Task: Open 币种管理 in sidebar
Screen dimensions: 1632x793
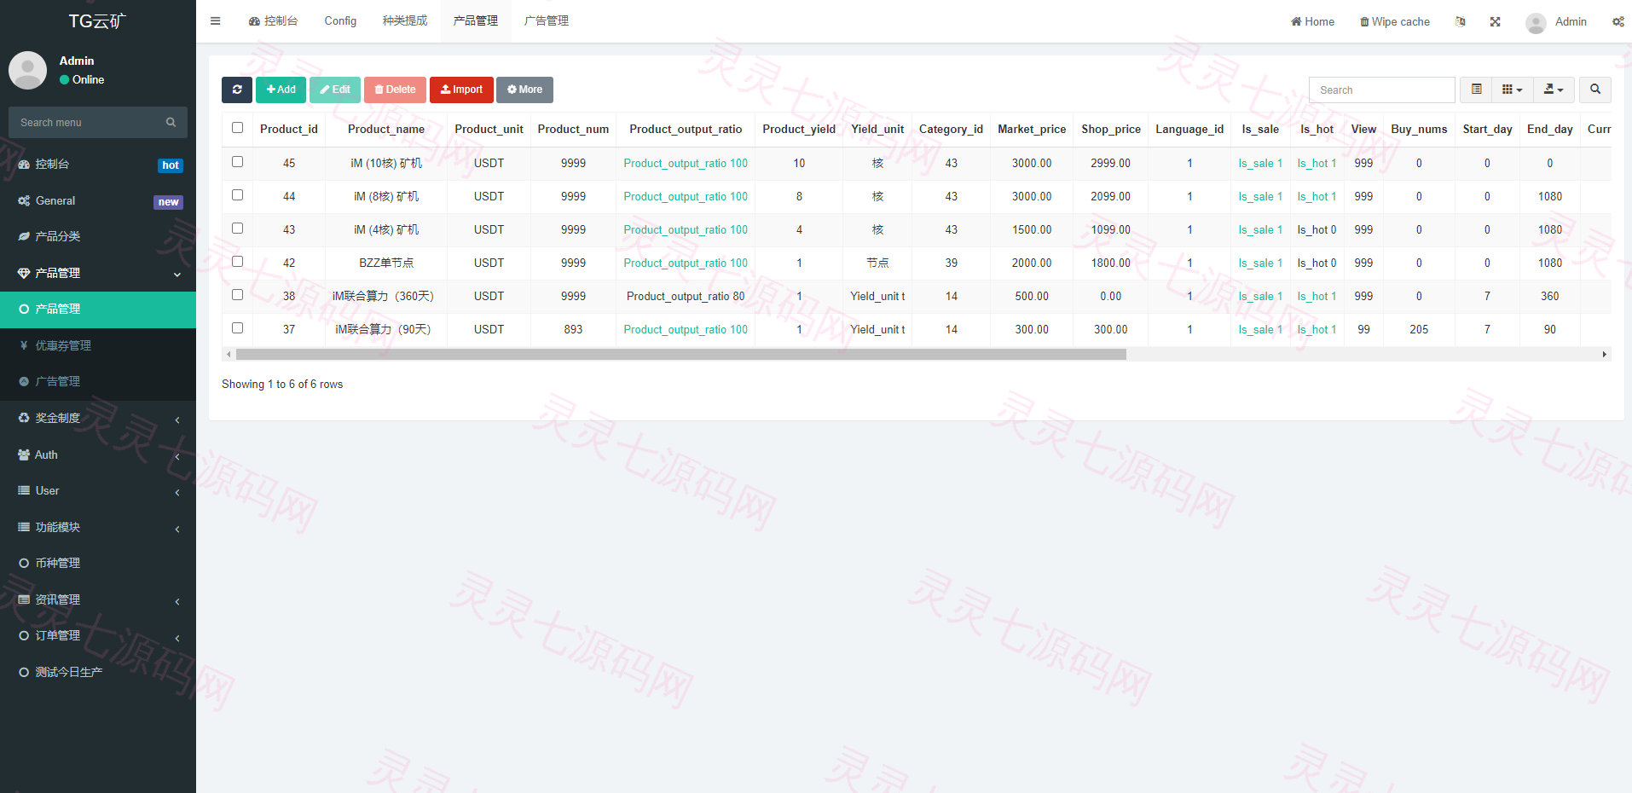Action: pos(58,564)
